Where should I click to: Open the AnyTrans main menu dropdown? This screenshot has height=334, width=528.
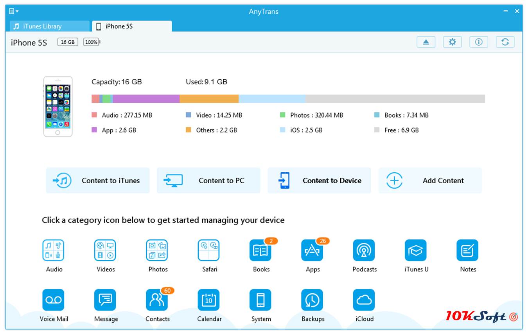[x=14, y=11]
